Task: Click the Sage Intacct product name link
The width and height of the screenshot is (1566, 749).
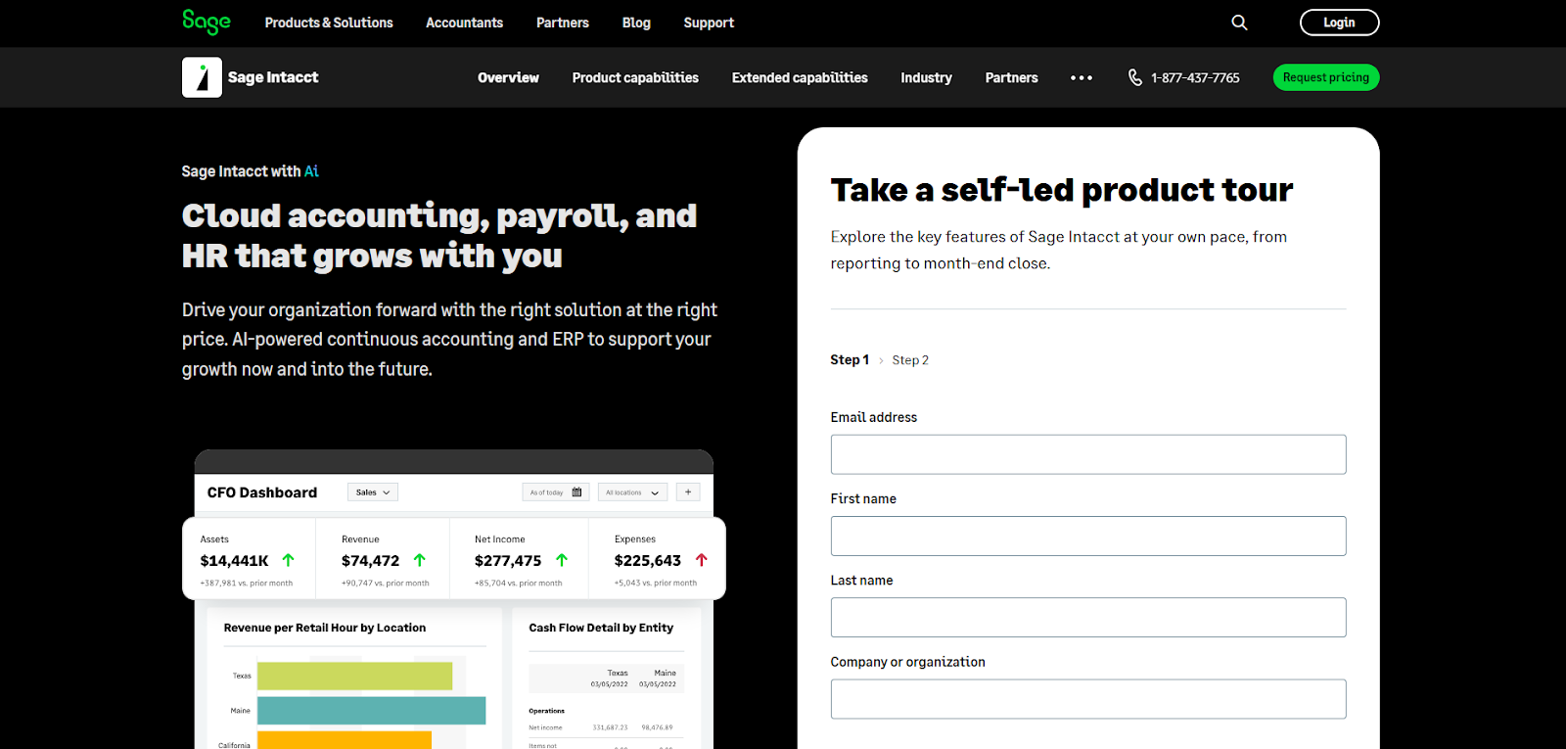Action: [x=273, y=77]
